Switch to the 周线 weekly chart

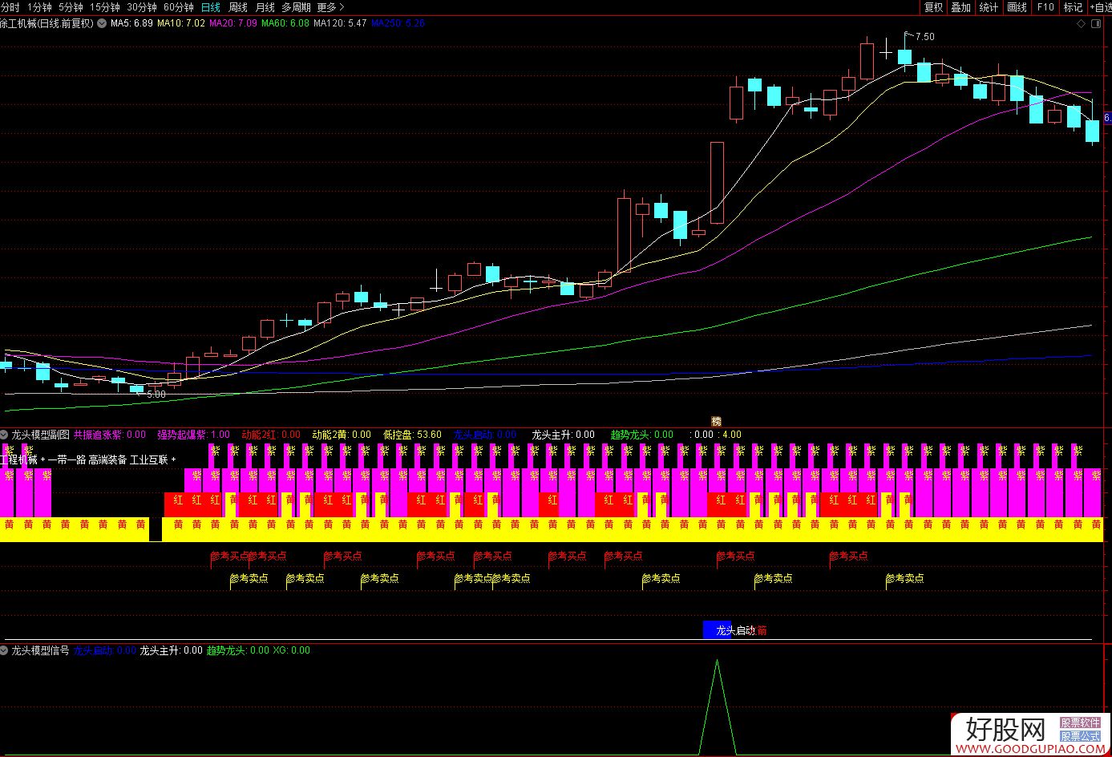(238, 7)
